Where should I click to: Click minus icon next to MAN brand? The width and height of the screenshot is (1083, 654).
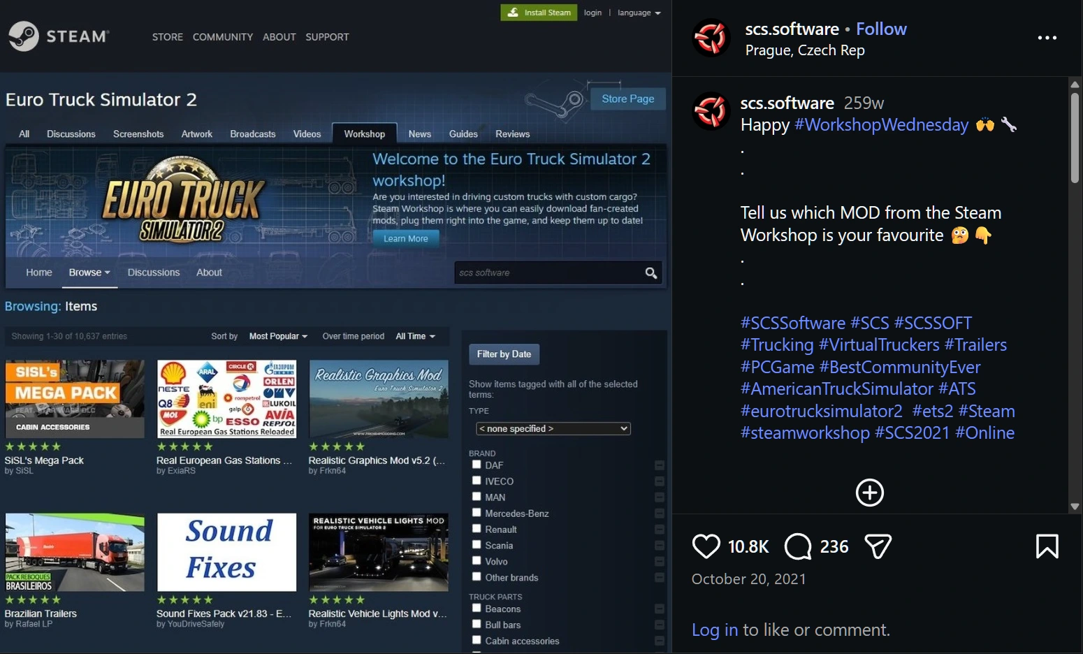pyautogui.click(x=659, y=497)
